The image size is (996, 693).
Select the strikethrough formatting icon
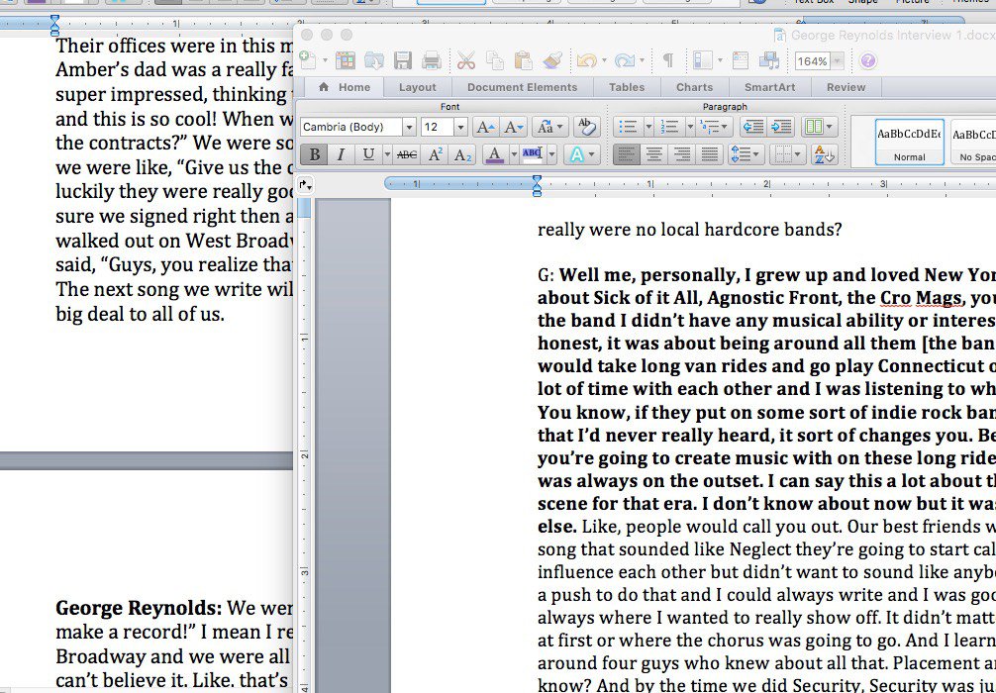(405, 154)
